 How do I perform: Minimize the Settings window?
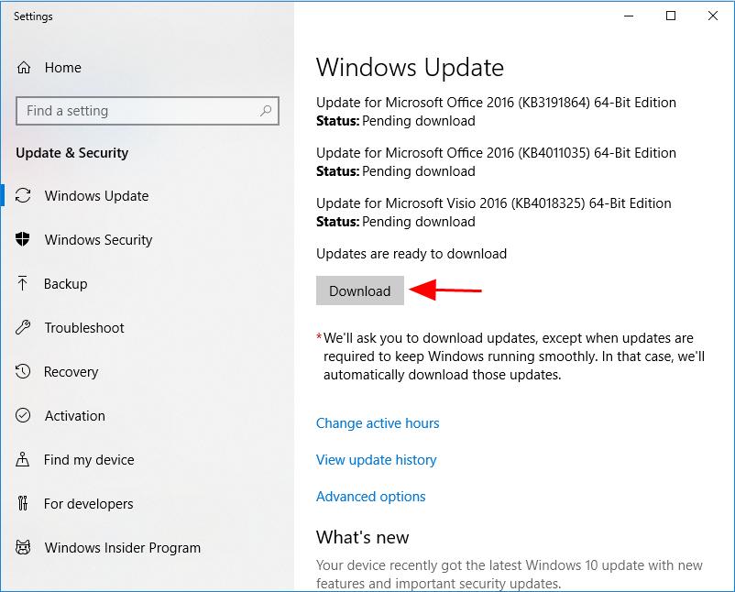coord(629,16)
